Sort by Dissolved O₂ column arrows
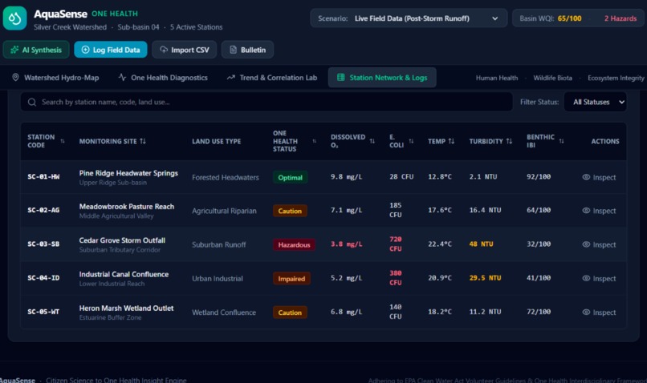 point(372,141)
